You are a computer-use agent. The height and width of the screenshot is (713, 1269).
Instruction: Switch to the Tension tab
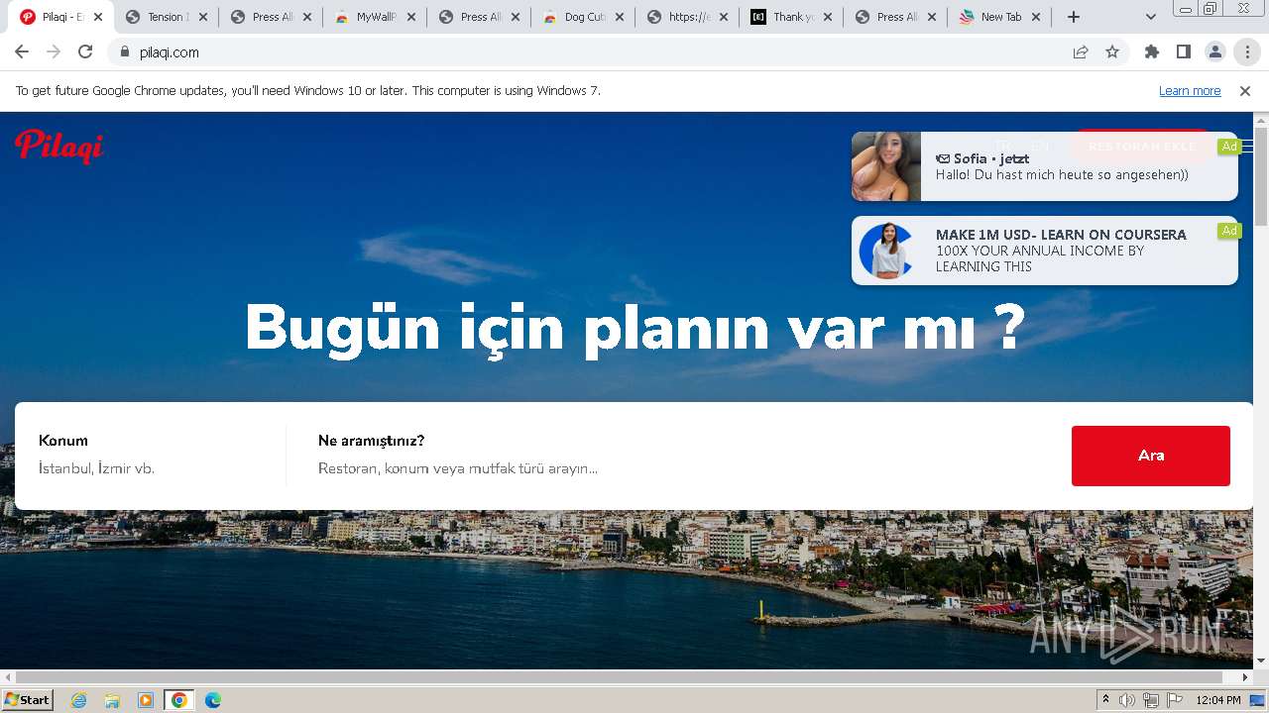tap(166, 17)
